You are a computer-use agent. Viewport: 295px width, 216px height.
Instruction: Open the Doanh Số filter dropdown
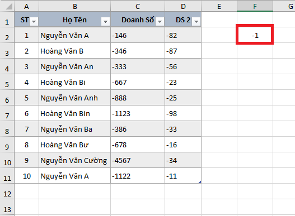pos(160,21)
